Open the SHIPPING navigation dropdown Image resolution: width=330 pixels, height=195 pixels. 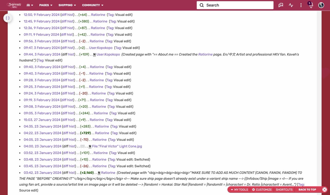(x=67, y=5)
